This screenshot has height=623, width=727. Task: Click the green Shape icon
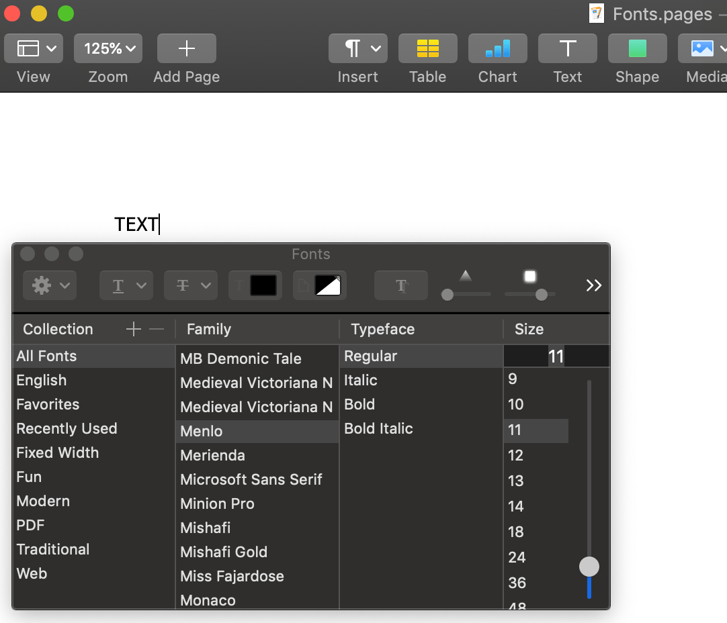[638, 48]
